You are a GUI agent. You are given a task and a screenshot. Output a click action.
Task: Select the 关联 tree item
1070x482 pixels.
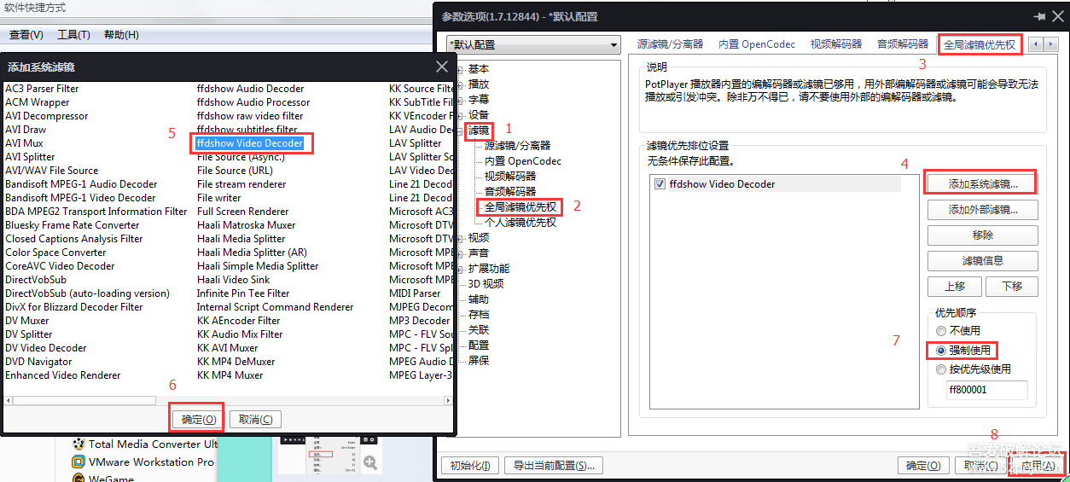479,330
